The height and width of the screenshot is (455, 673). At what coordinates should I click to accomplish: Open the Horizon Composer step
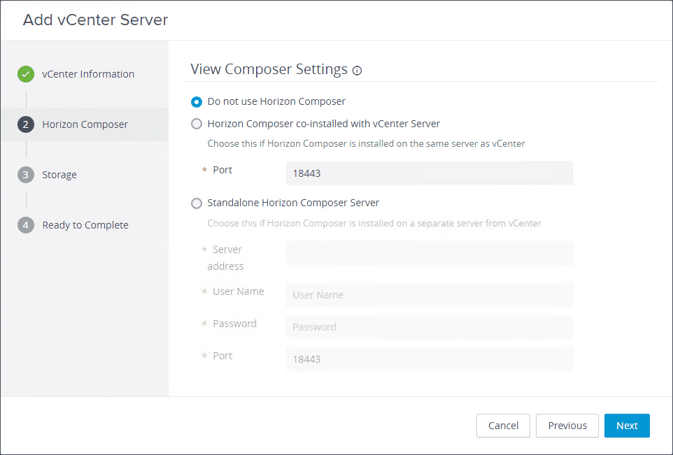[x=85, y=124]
